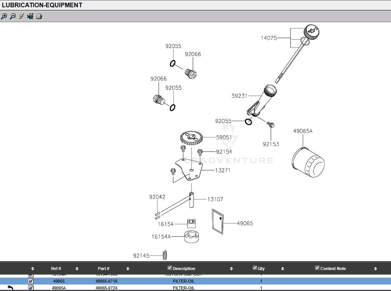Uncheck the Description column checkbox
The height and width of the screenshot is (291, 391).
tap(170, 268)
